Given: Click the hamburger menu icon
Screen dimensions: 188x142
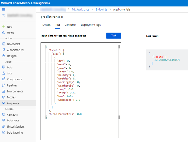Looking at the screenshot, I should pyautogui.click(x=4, y=9).
